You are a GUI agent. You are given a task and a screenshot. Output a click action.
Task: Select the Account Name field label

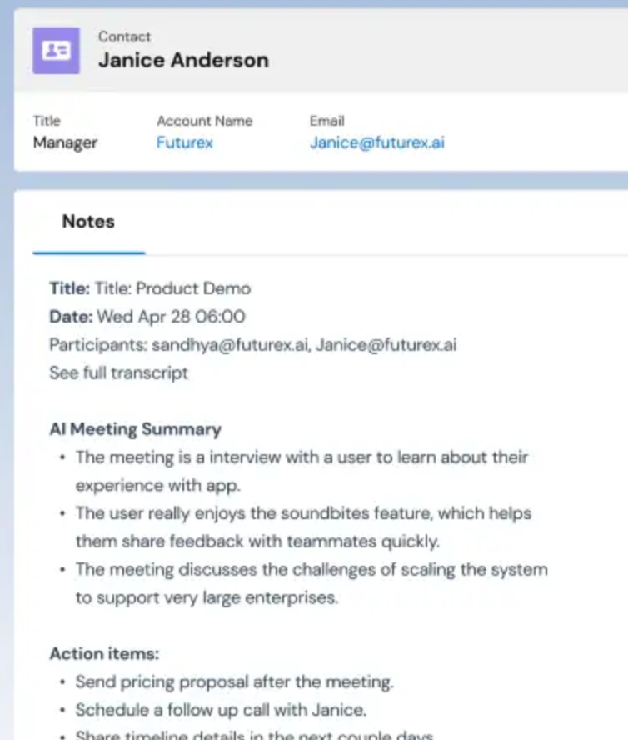204,121
